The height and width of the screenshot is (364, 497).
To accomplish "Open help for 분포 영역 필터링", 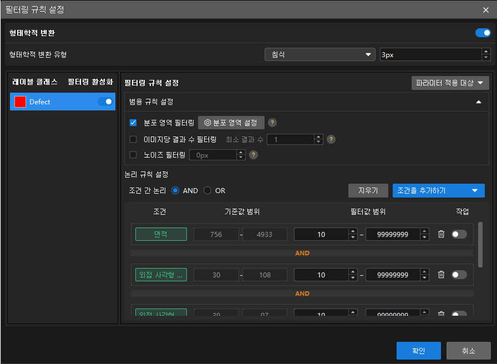I will tap(272, 123).
